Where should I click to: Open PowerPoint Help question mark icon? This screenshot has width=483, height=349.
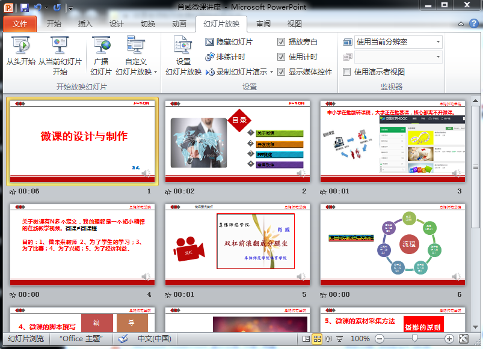click(x=474, y=23)
